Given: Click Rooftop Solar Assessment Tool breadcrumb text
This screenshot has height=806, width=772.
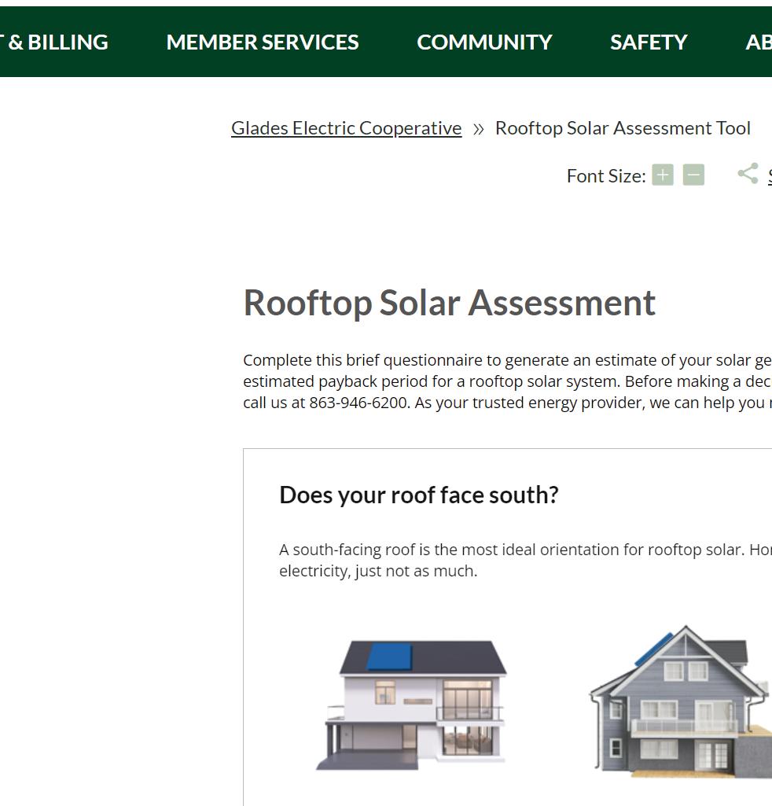Looking at the screenshot, I should click(623, 128).
